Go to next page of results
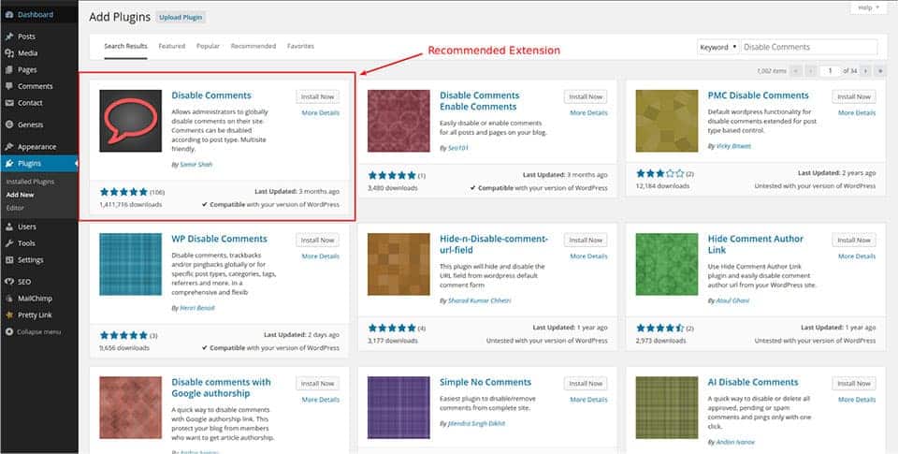This screenshot has height=454, width=898. [866, 71]
